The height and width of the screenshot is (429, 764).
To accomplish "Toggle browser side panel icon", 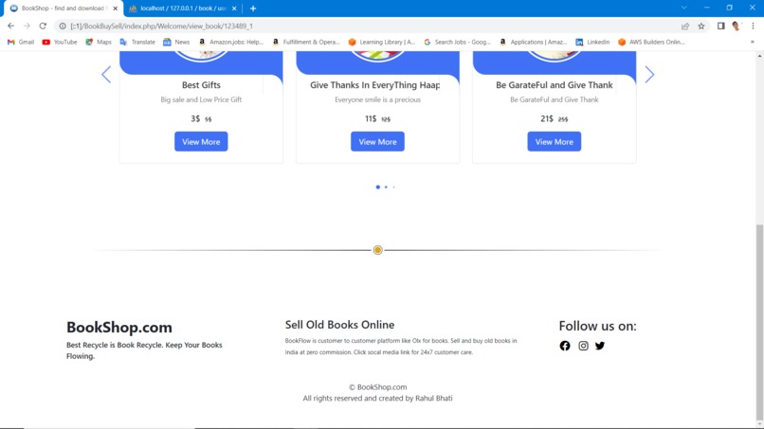I will coord(720,26).
